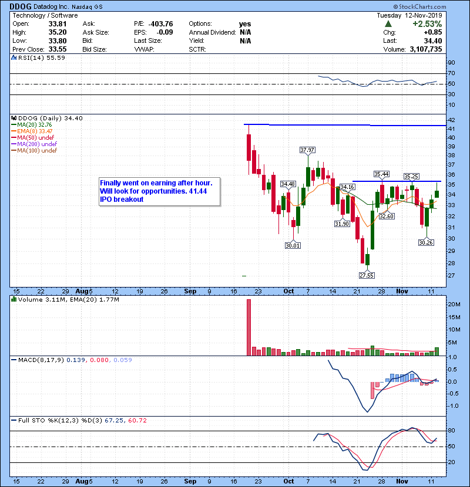Image resolution: width=470 pixels, height=487 pixels.
Task: Click the MACD value 0.139
Action: coord(76,360)
